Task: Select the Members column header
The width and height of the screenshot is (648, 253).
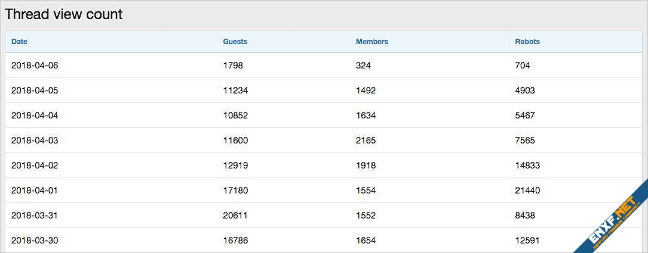Action: pyautogui.click(x=371, y=42)
